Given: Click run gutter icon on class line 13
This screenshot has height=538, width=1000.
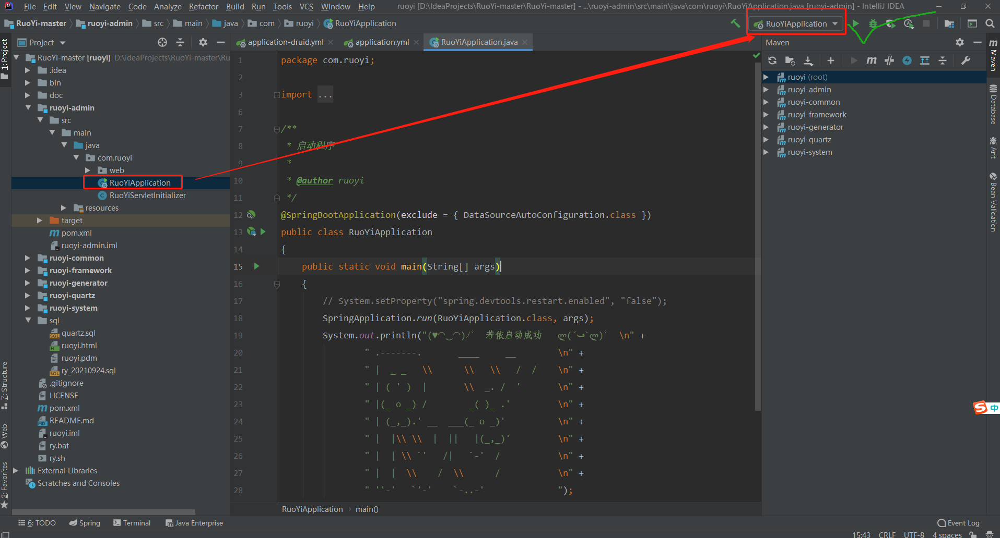Looking at the screenshot, I should [263, 231].
